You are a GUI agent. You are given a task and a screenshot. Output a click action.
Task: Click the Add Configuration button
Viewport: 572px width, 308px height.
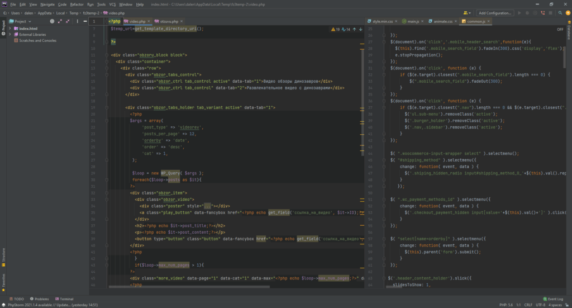(x=494, y=13)
